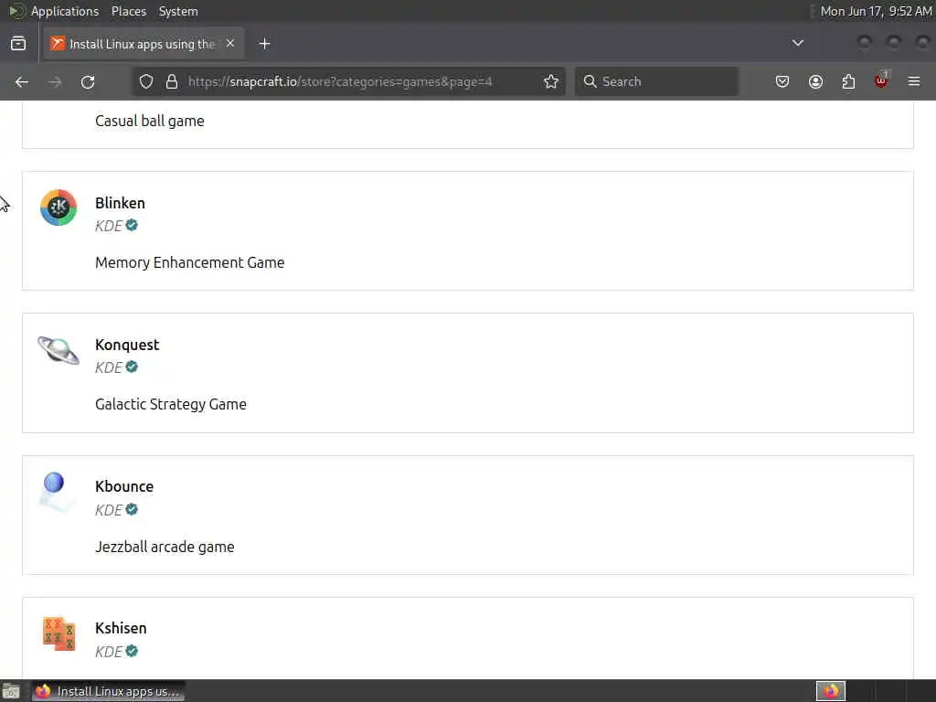Select the Install Linux apps browser tab
The image size is (936, 702).
pyautogui.click(x=144, y=44)
